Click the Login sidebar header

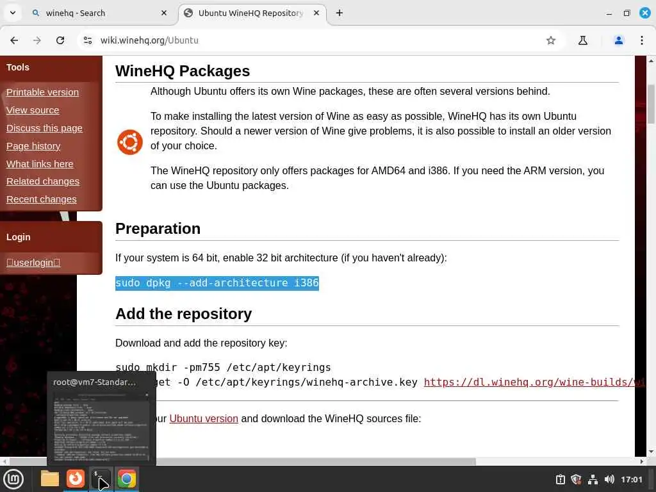point(19,237)
